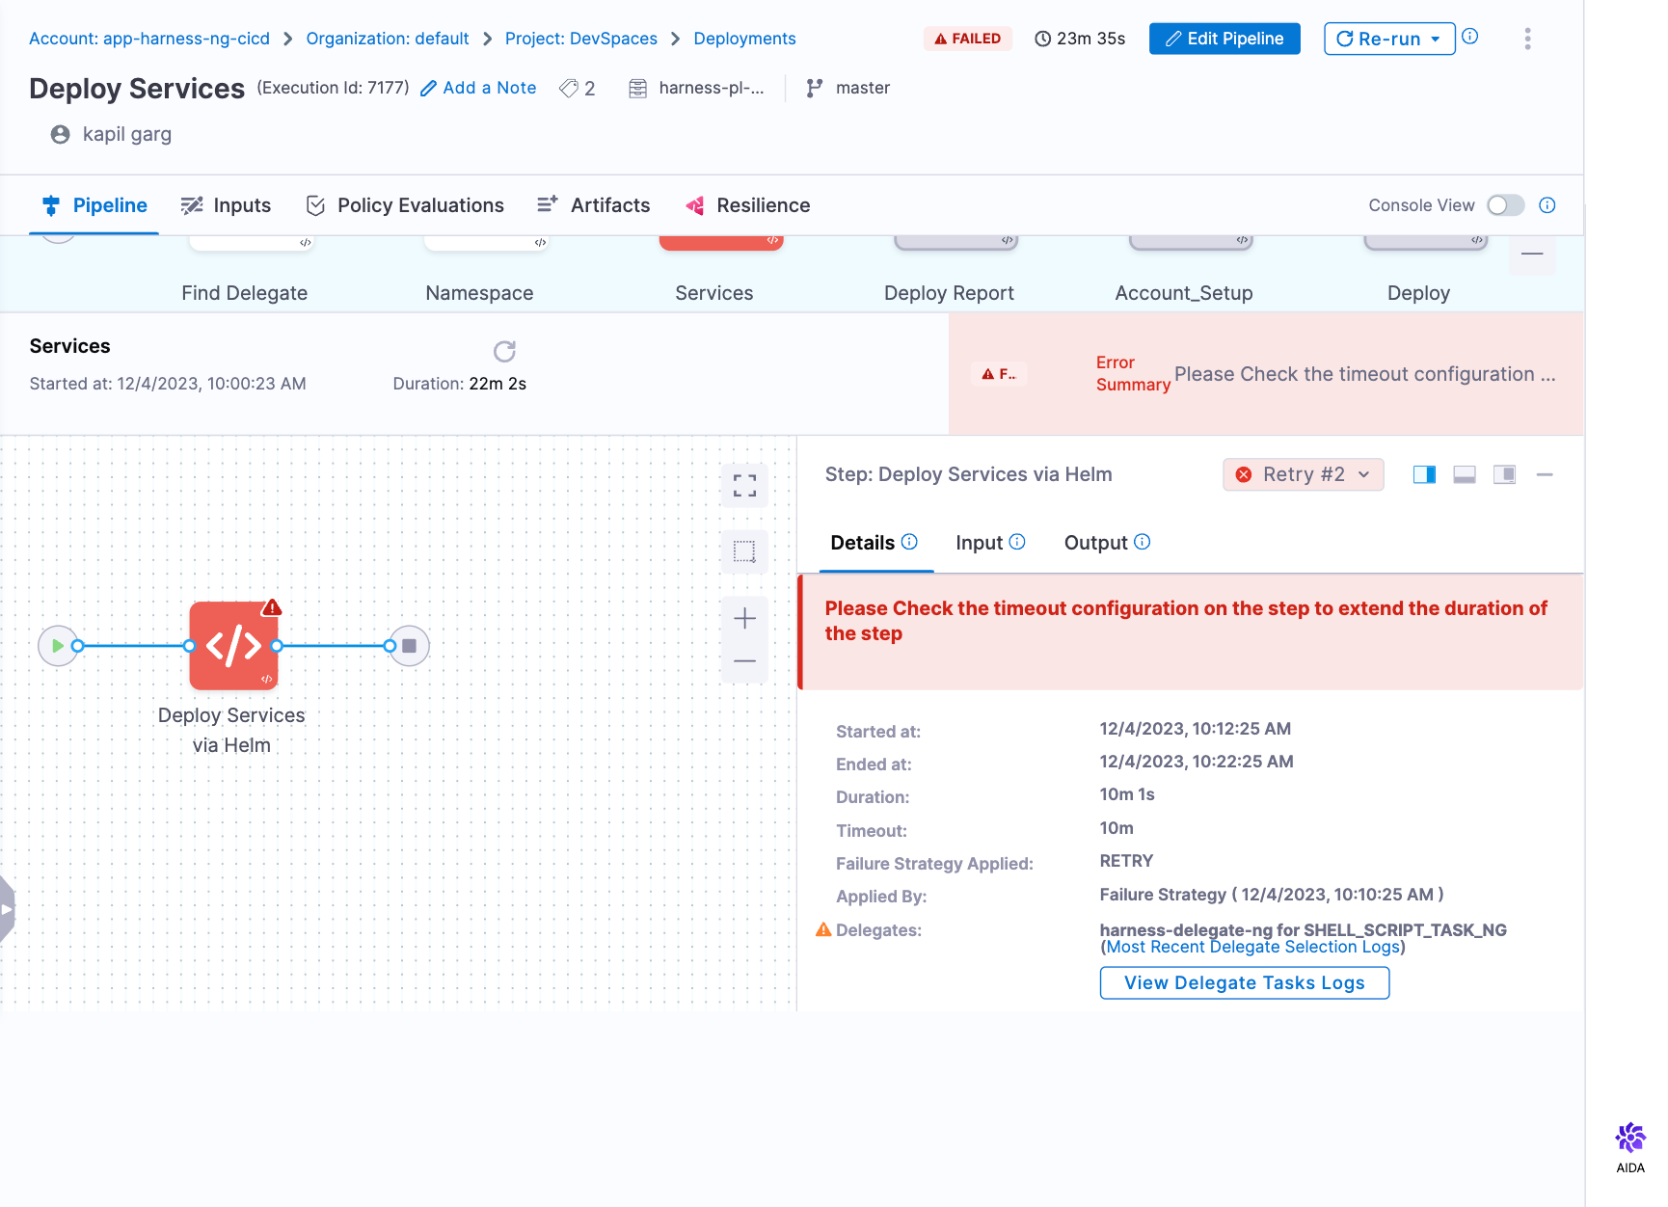Click the fullscreen graph icon
This screenshot has width=1668, height=1207.
[x=744, y=485]
